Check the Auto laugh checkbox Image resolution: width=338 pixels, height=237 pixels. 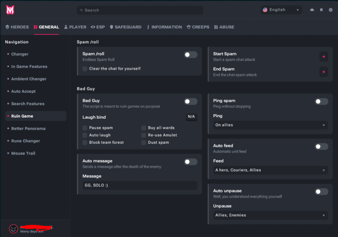click(x=85, y=135)
